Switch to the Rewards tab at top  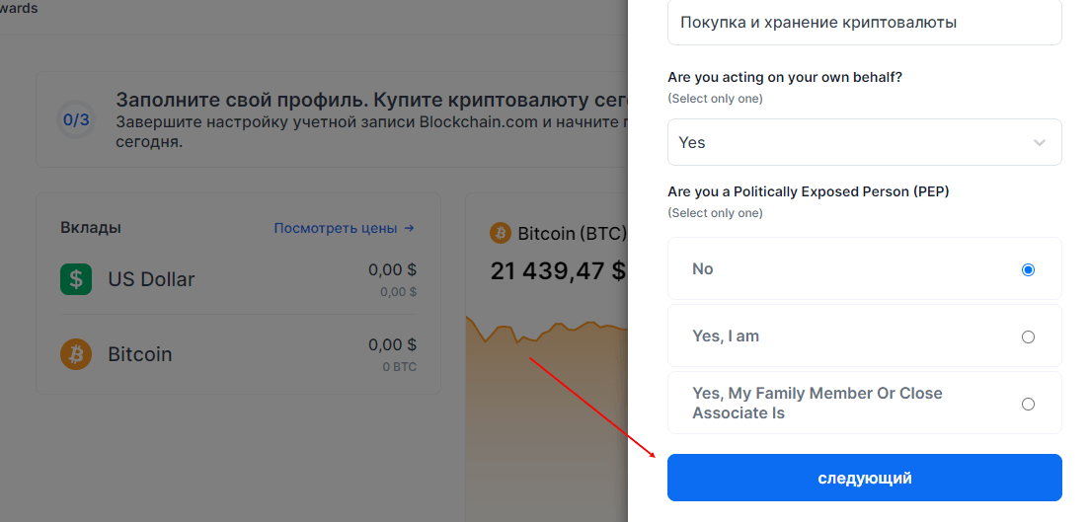[20, 9]
